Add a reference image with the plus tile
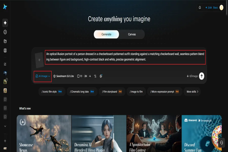Image resolution: width=228 pixels, height=152 pixels. [x=39, y=60]
